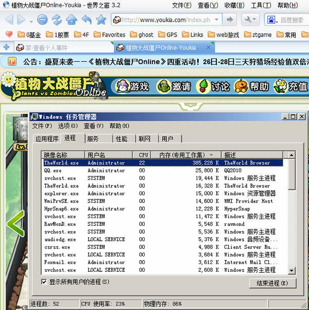This screenshot has height=310, width=309.
Task: Click the Baidu search input field
Action: click(294, 20)
